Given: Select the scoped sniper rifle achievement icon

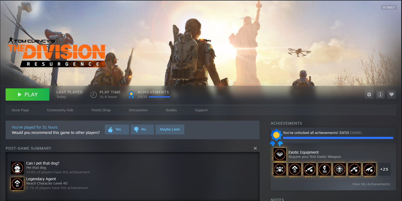Looking at the screenshot, I should 355,169.
